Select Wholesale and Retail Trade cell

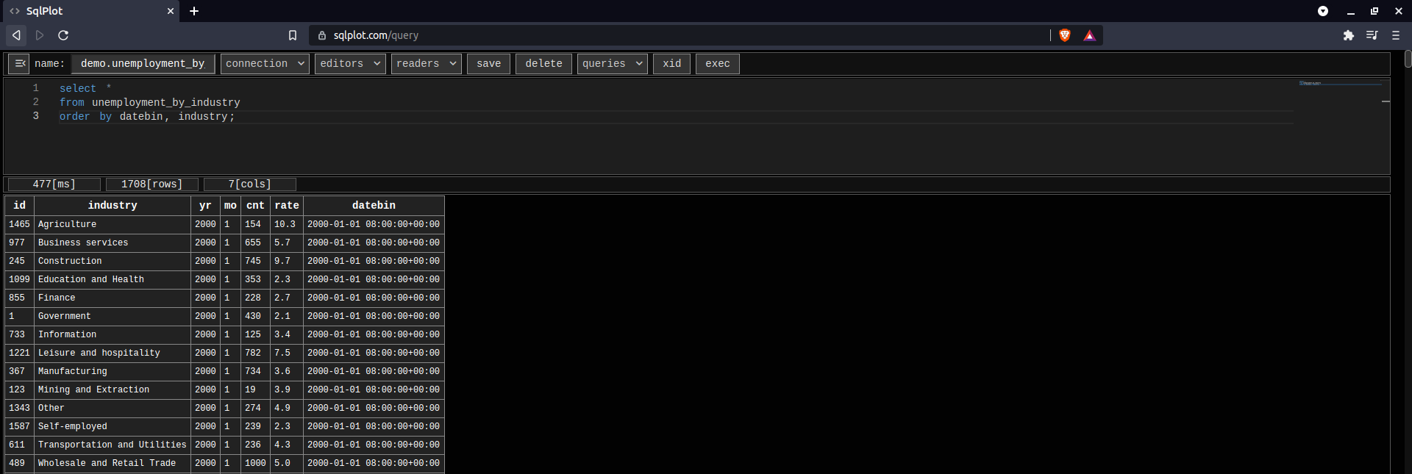click(x=113, y=463)
